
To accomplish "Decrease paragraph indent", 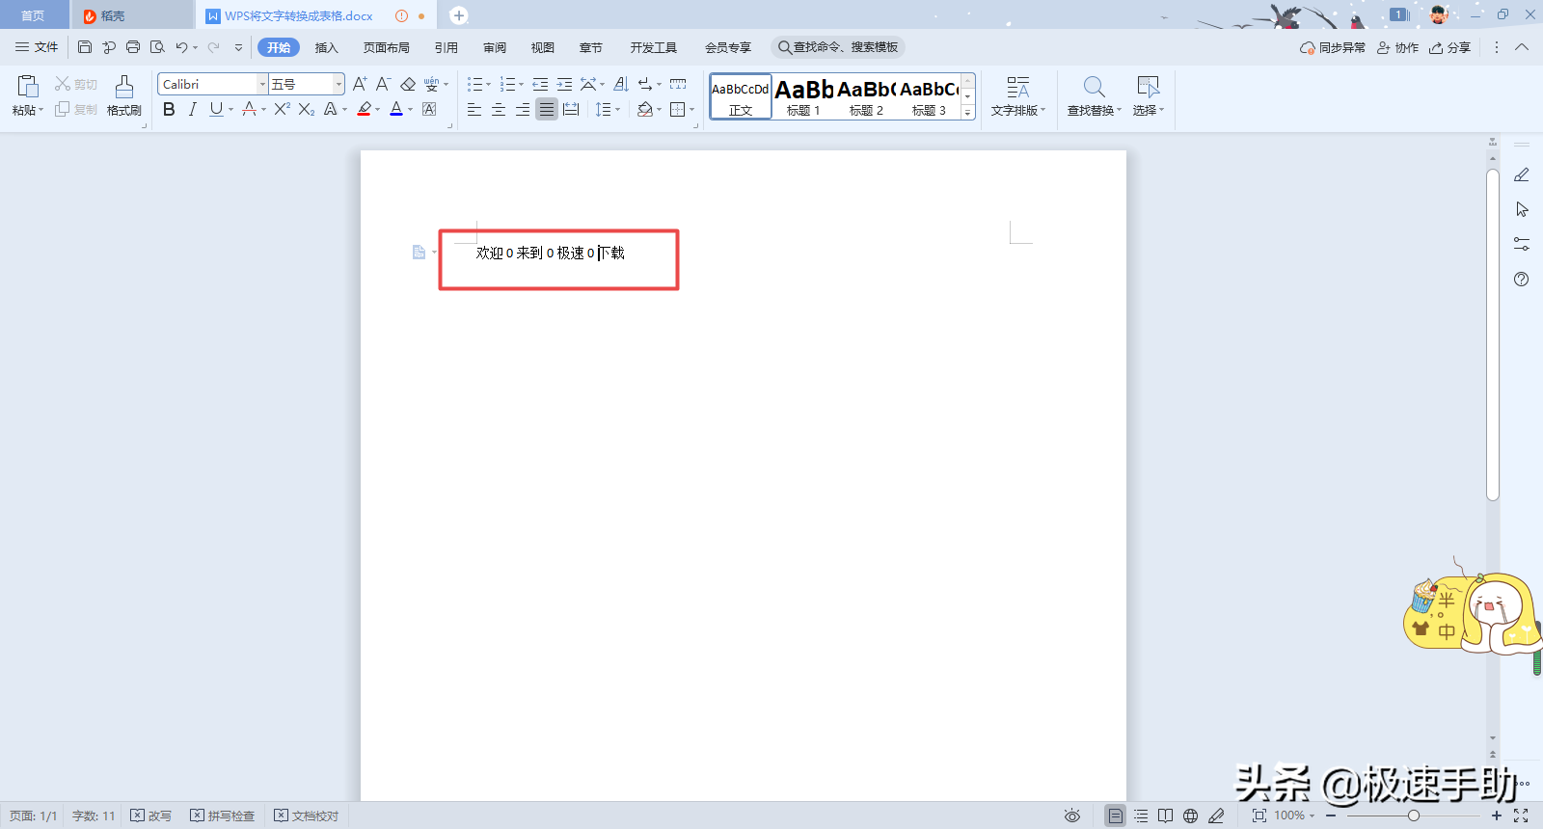I will click(x=540, y=84).
